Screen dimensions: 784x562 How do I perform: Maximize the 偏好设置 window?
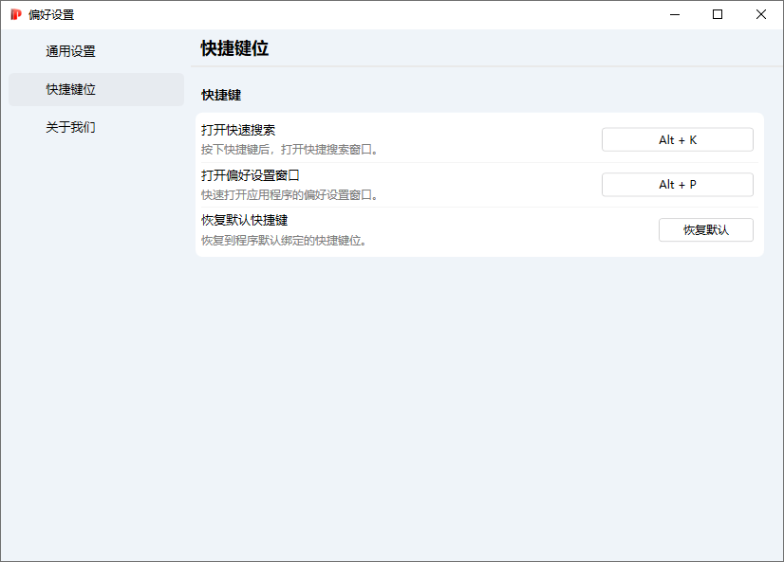coord(718,14)
